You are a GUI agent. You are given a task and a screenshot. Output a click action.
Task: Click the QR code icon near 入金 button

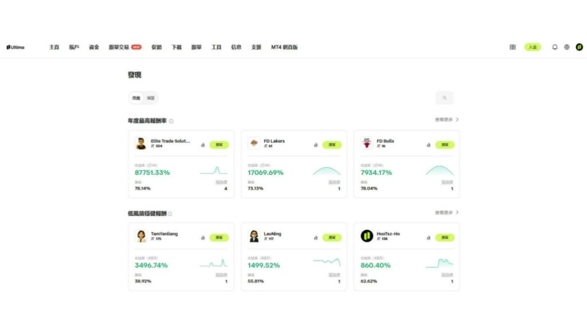513,47
